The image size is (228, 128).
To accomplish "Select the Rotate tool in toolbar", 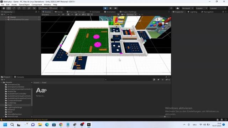I will coord(14,8).
